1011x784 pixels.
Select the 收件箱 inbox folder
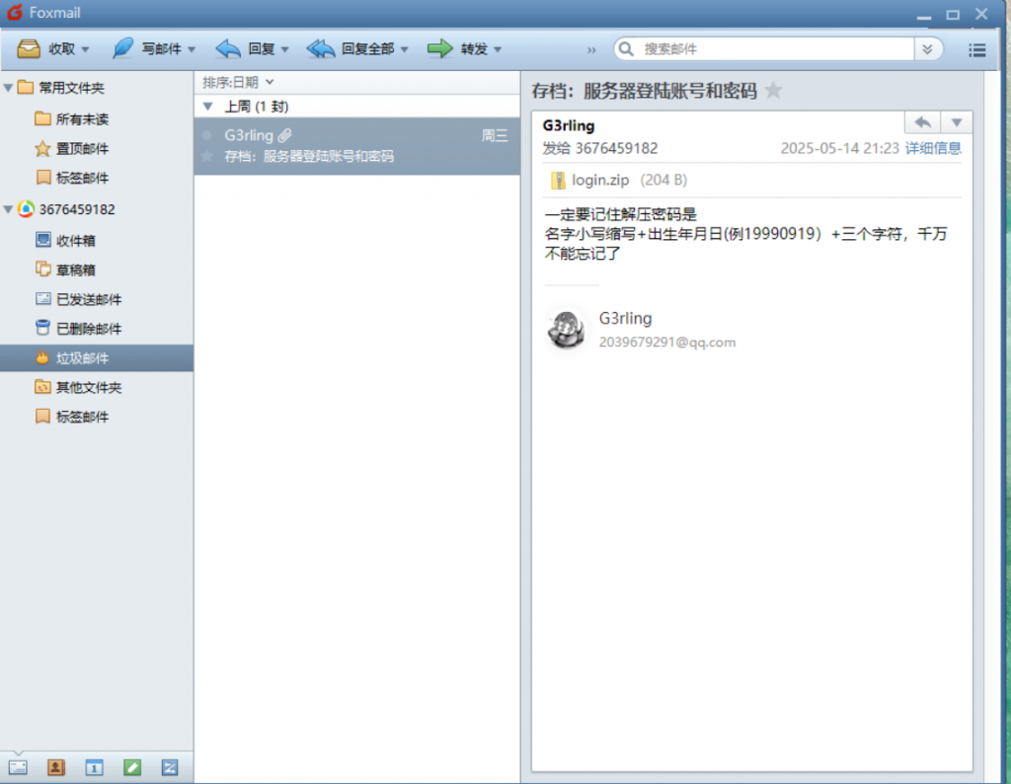tap(75, 240)
